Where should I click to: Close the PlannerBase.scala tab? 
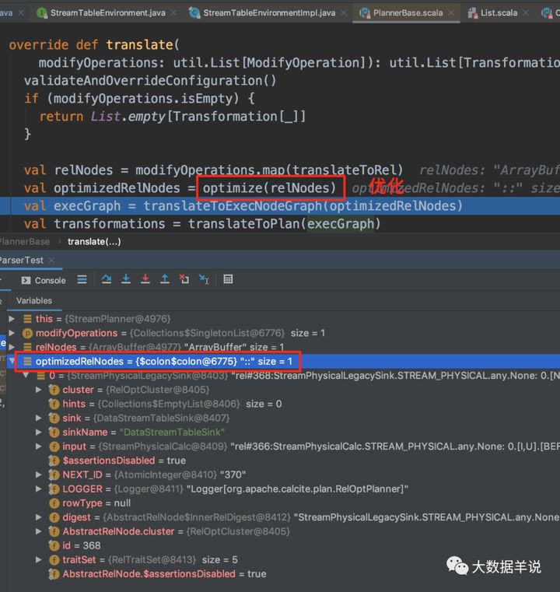click(x=451, y=13)
